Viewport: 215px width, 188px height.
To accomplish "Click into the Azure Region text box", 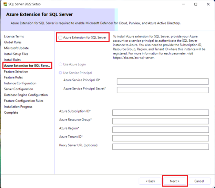I will (161, 129).
